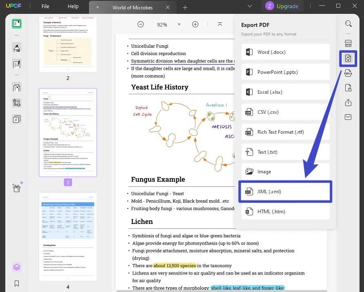Open the Help menu
This screenshot has width=364, height=292.
[73, 6]
